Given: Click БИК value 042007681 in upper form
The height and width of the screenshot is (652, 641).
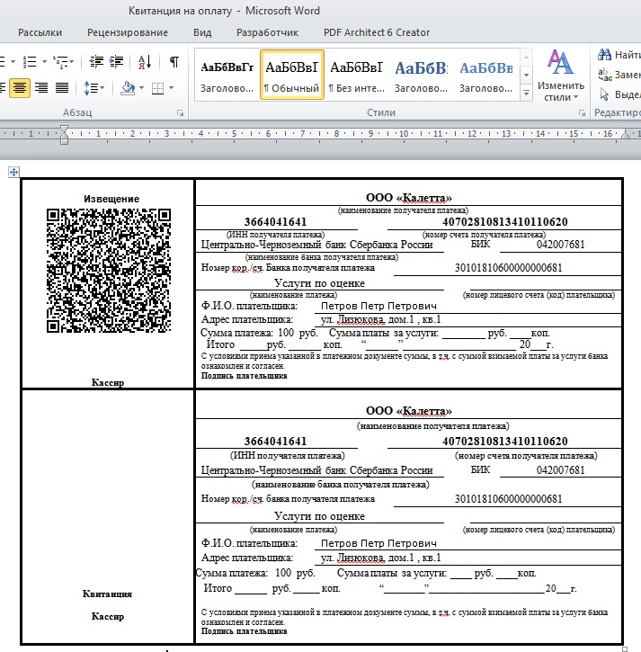Looking at the screenshot, I should click(x=560, y=245).
